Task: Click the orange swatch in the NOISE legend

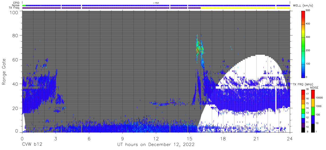Action: 313,103
